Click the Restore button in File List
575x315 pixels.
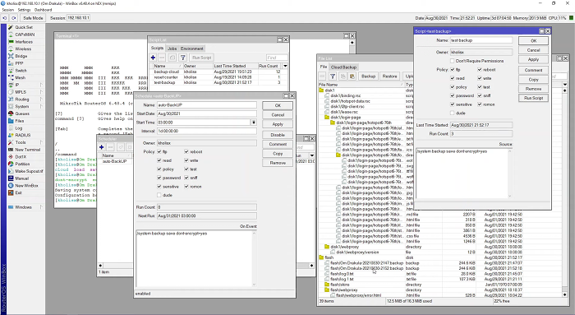[x=389, y=76]
